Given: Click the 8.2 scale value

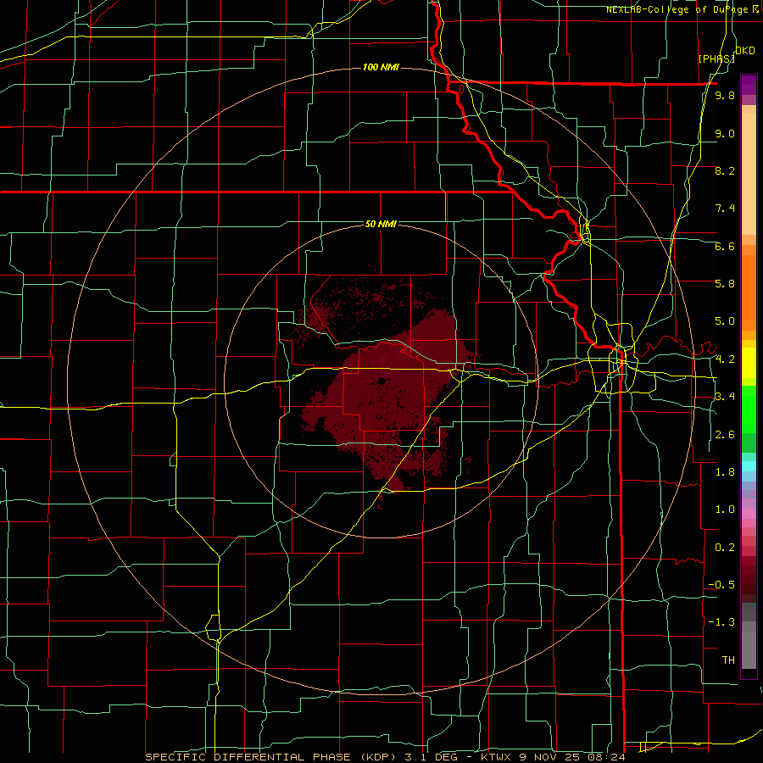Looking at the screenshot, I should (725, 170).
